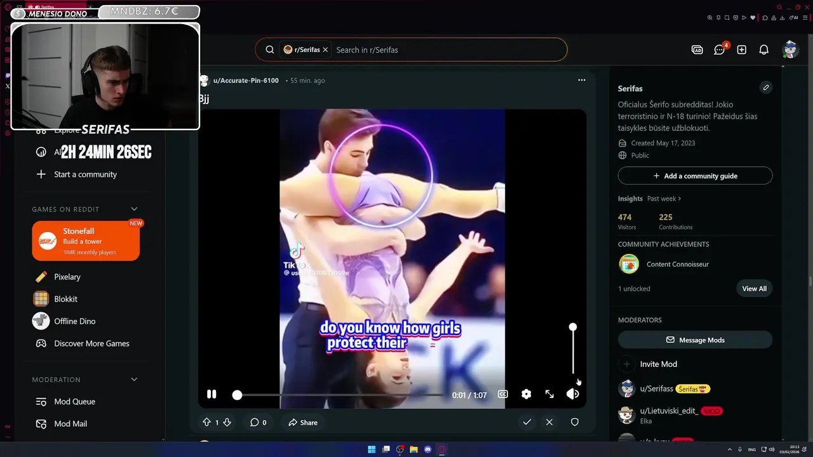Click Start a community
The width and height of the screenshot is (813, 457).
pyautogui.click(x=86, y=174)
